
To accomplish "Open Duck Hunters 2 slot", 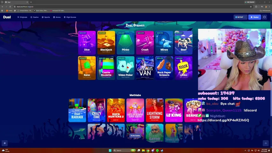I will (116, 110).
